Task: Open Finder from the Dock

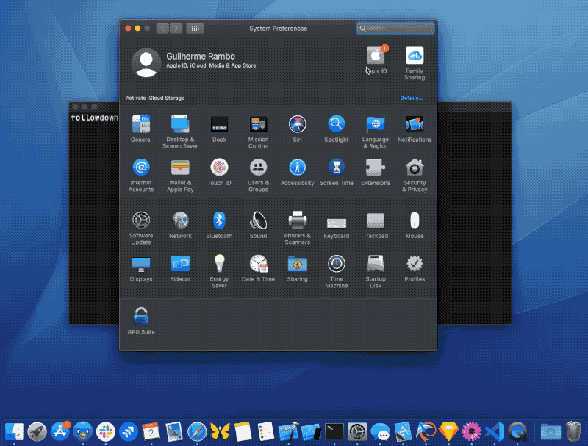Action: 14,431
